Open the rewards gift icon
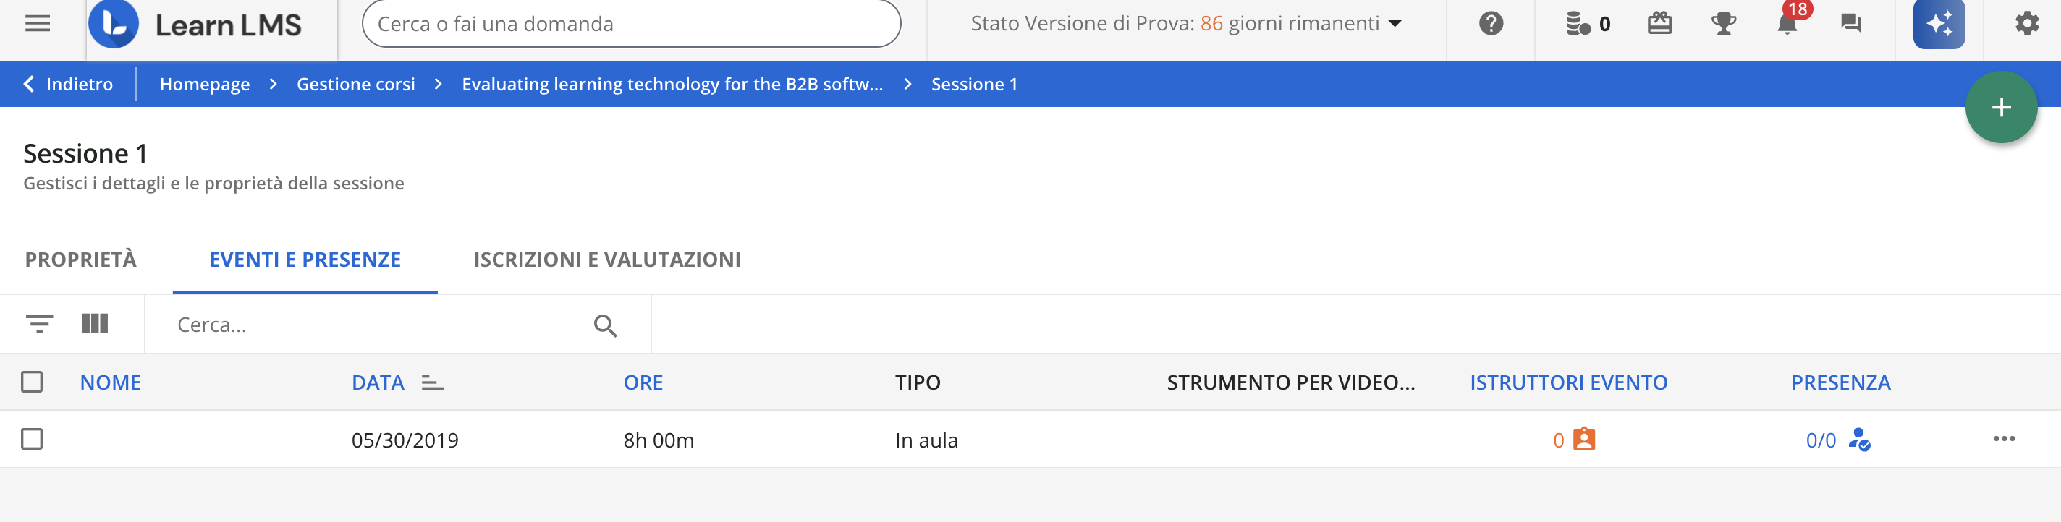The width and height of the screenshot is (2061, 522). tap(1661, 24)
